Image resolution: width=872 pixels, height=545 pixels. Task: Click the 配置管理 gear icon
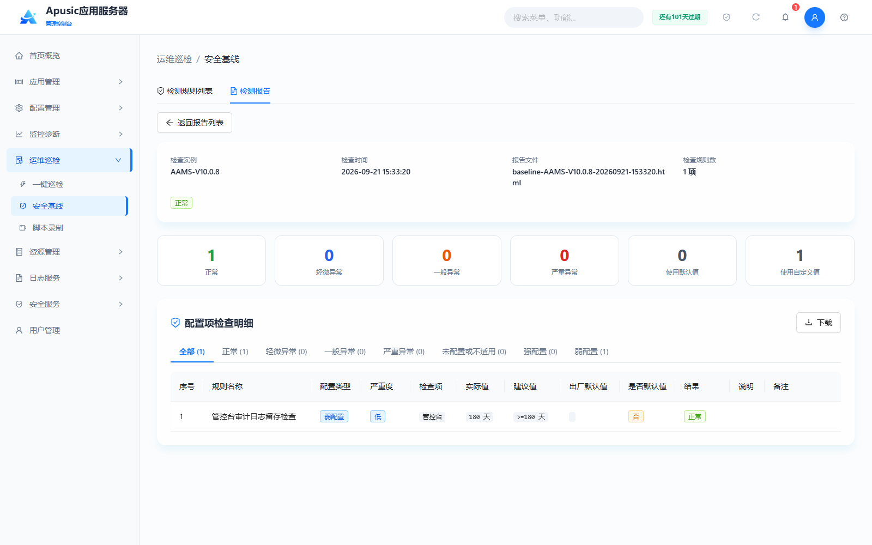(x=19, y=108)
